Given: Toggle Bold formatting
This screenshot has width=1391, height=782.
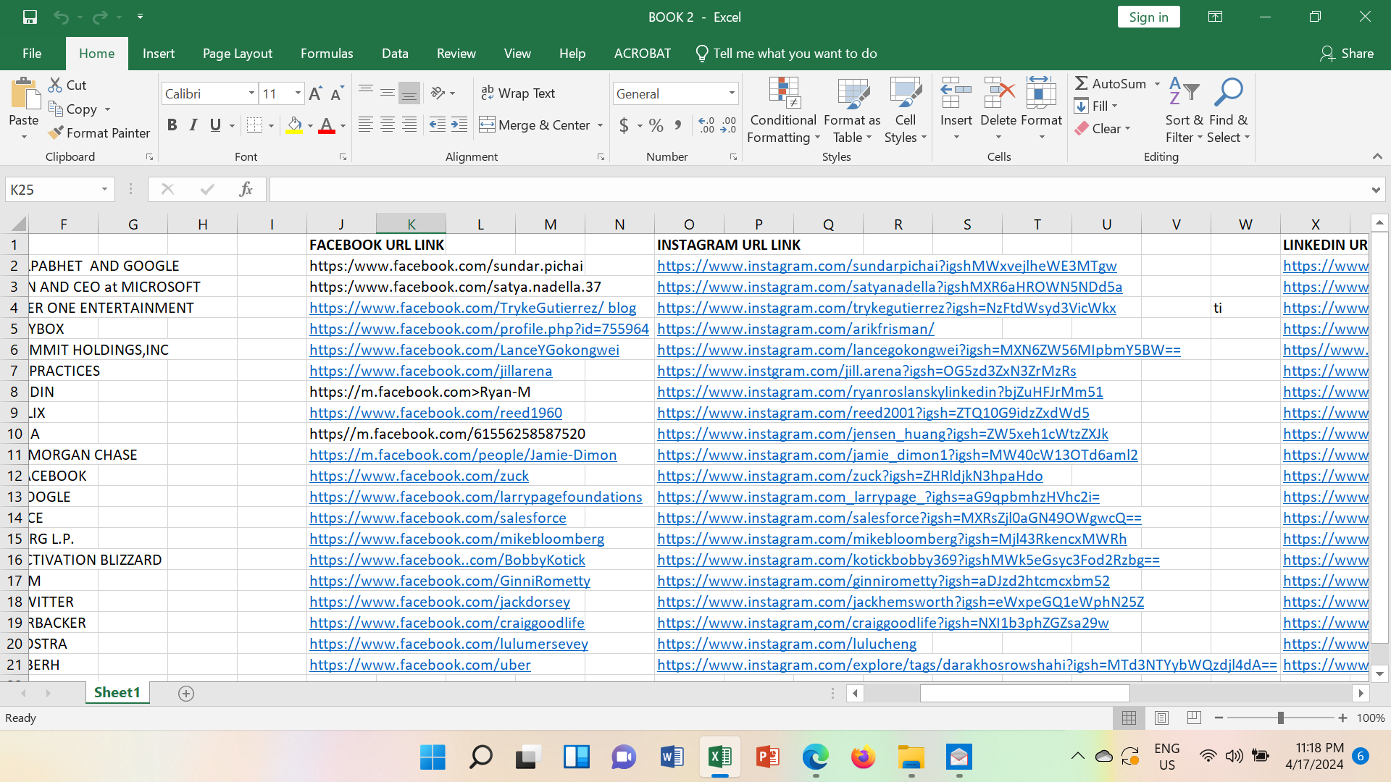Looking at the screenshot, I should coord(172,125).
